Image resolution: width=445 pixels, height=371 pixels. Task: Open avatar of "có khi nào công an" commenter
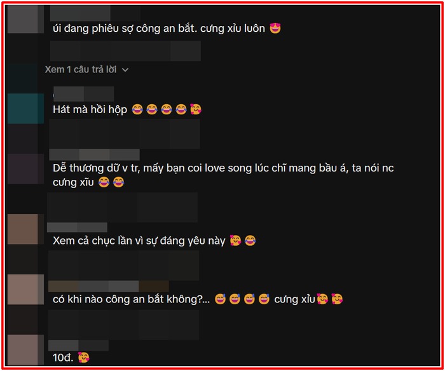(25, 289)
